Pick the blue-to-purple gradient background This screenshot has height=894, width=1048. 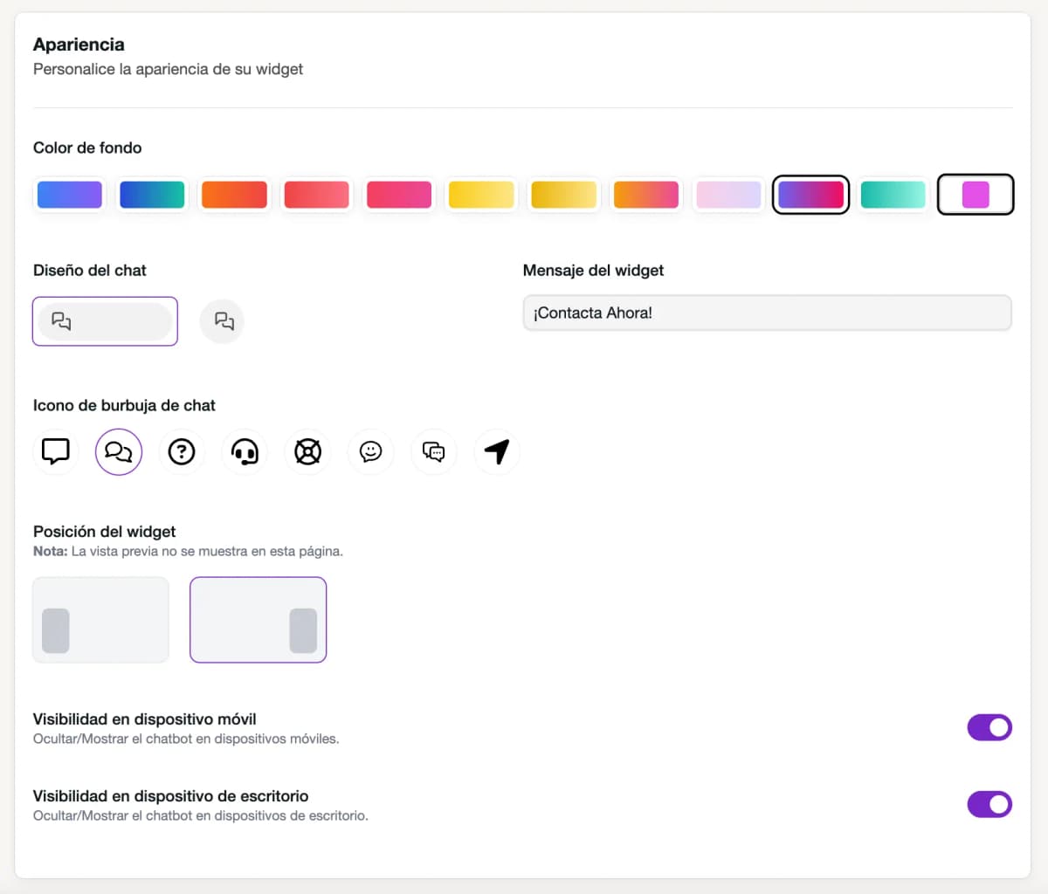[69, 194]
